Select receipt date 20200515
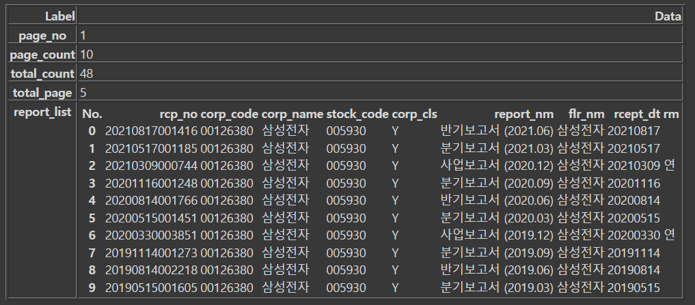 633,218
